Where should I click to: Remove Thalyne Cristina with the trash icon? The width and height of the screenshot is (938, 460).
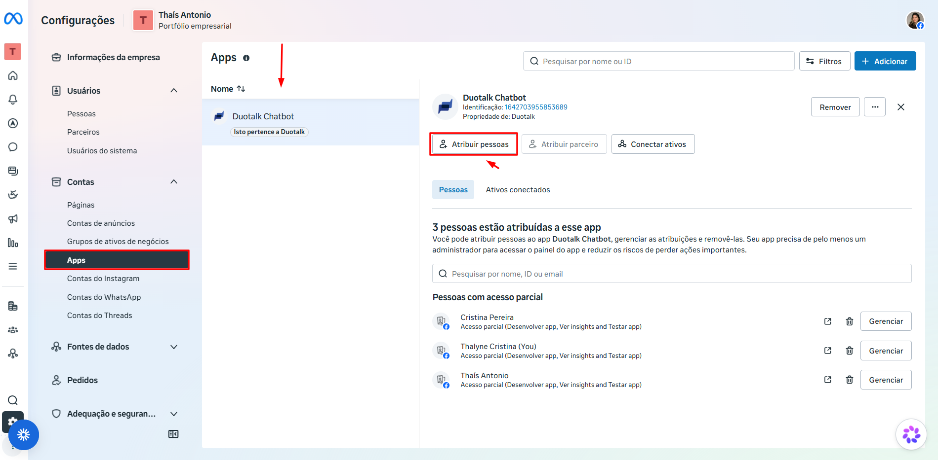pyautogui.click(x=850, y=351)
